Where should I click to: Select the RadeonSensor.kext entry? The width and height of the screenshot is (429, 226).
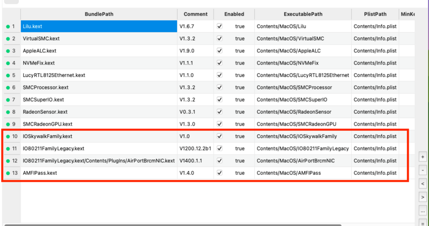pyautogui.click(x=99, y=112)
